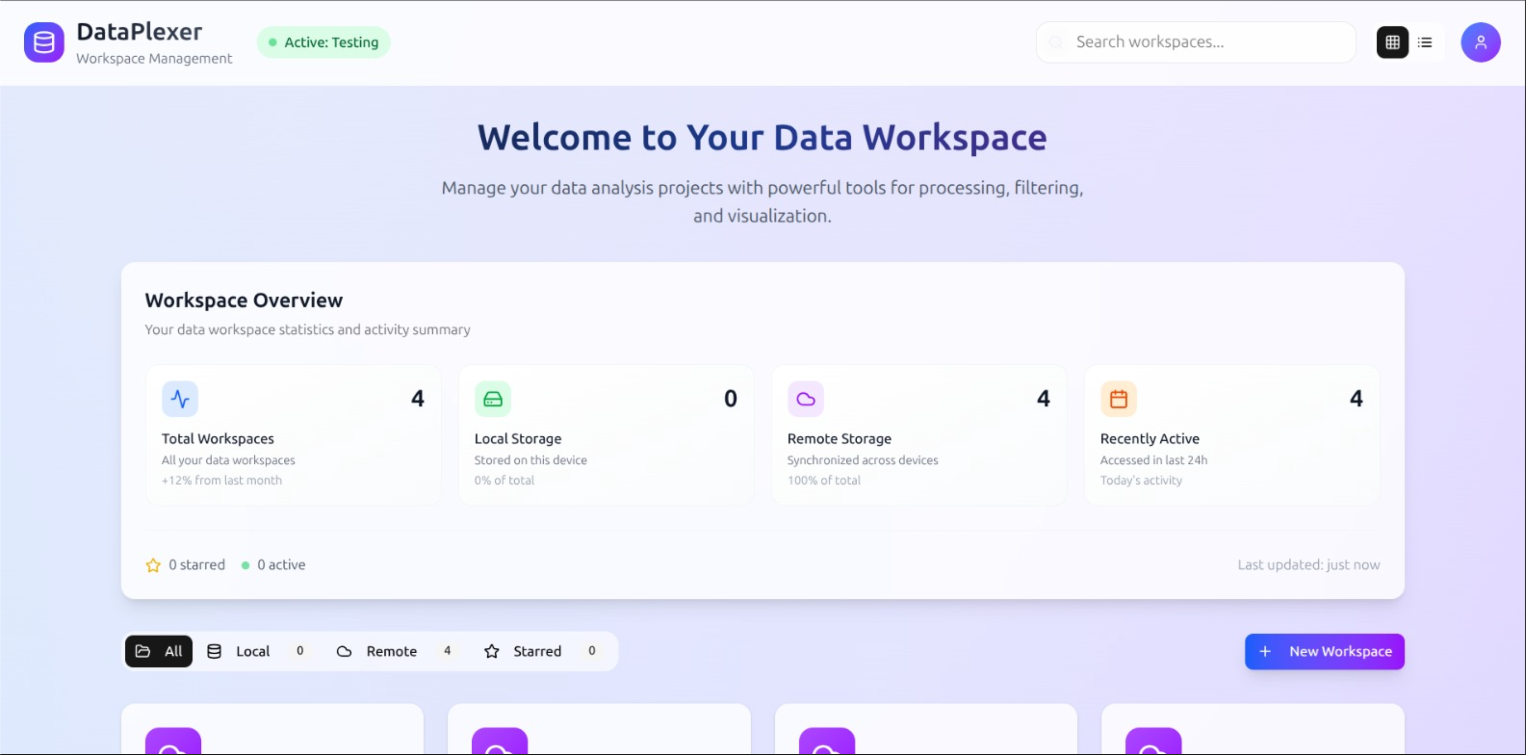This screenshot has width=1526, height=755.
Task: Click the Active: Testing status badge
Action: [x=323, y=42]
